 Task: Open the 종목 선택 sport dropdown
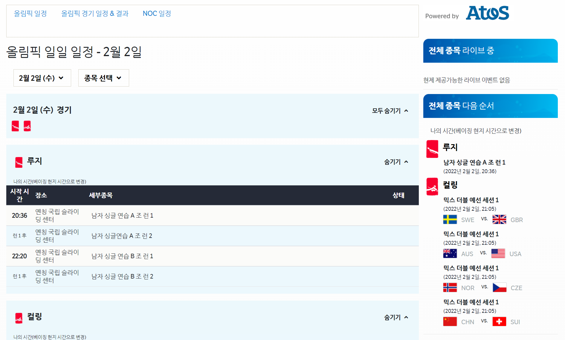103,78
